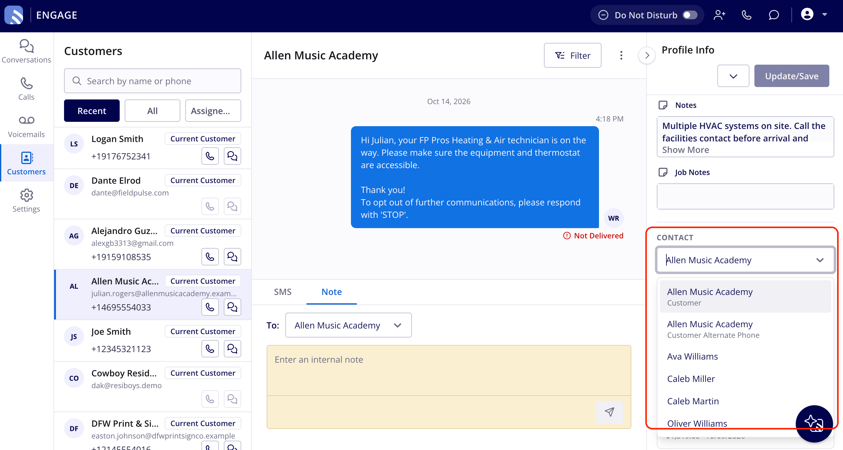The image size is (843, 450).
Task: Click Logan Smith's Current Customer tag
Action: [203, 139]
